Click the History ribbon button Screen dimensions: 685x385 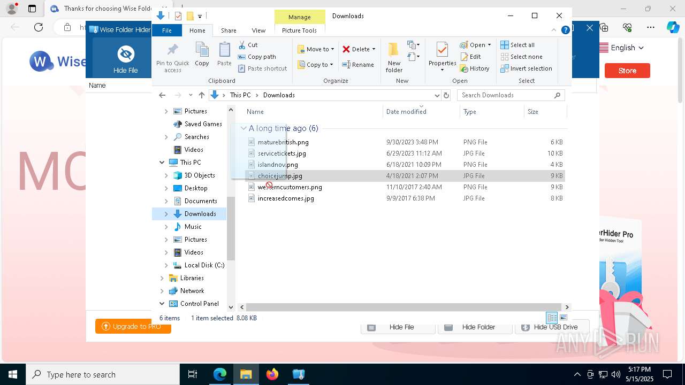point(475,68)
